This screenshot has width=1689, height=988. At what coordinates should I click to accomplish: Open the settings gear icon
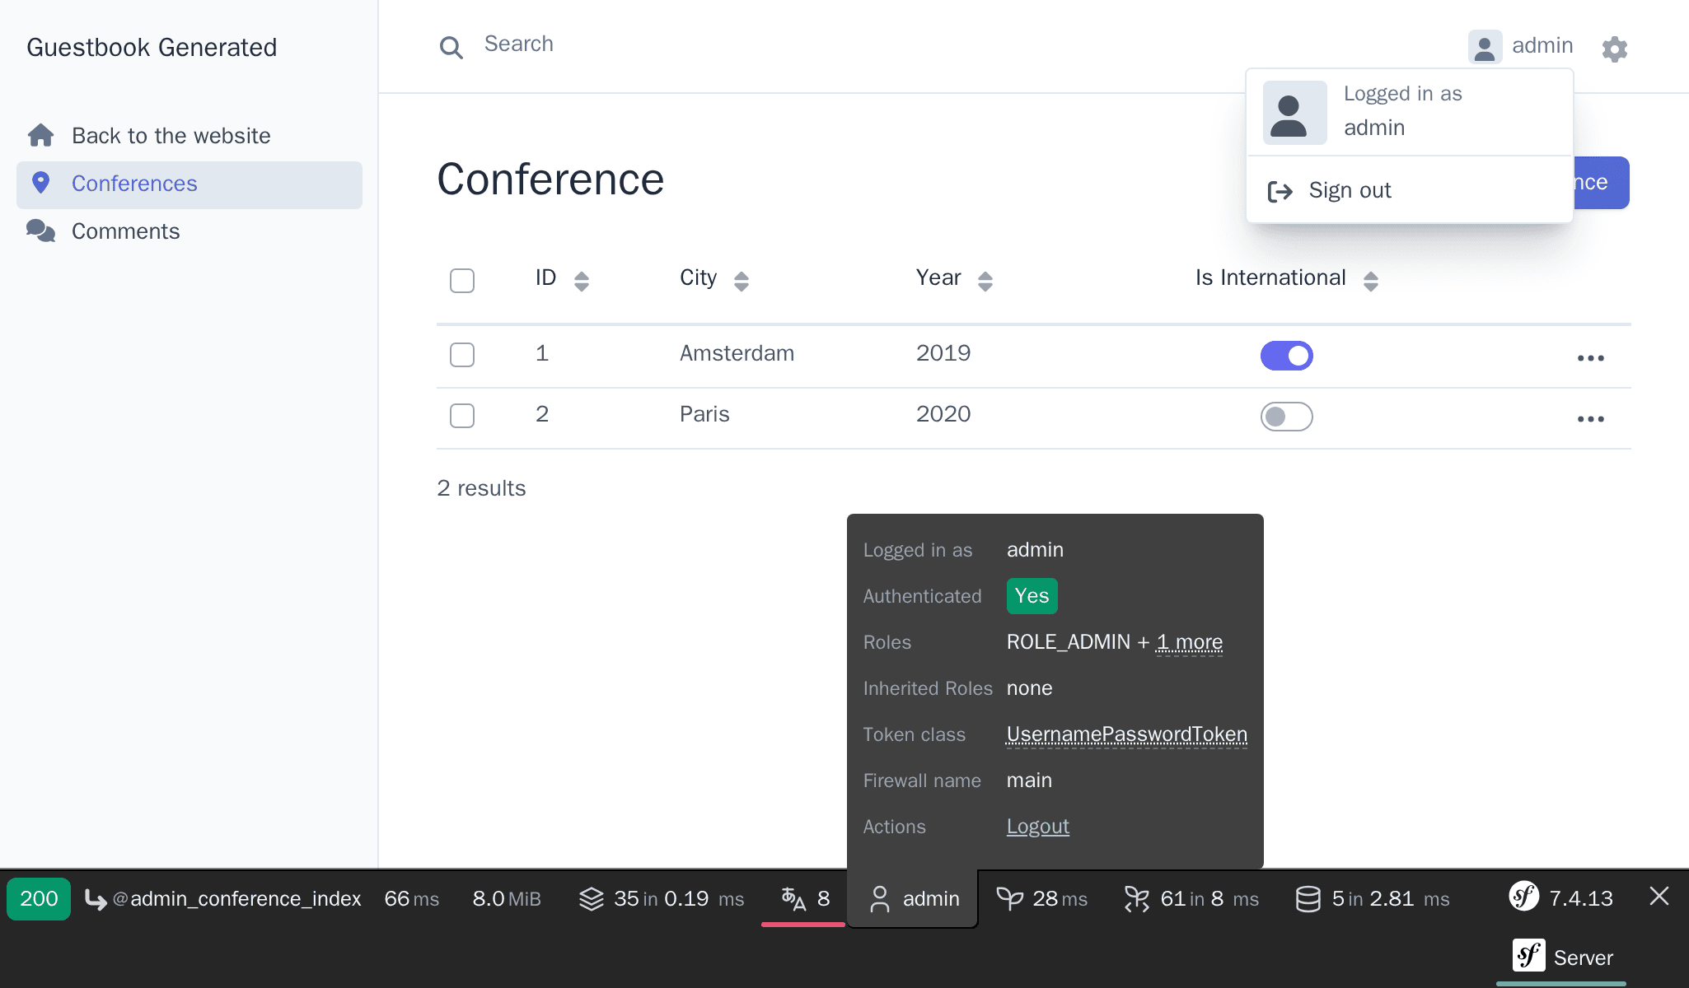(x=1615, y=49)
